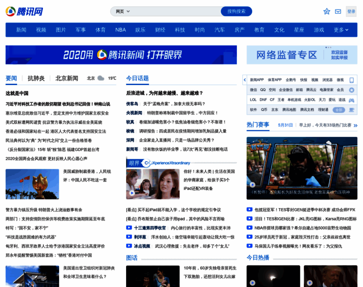Collapse the services panel left arrow

tap(245, 80)
